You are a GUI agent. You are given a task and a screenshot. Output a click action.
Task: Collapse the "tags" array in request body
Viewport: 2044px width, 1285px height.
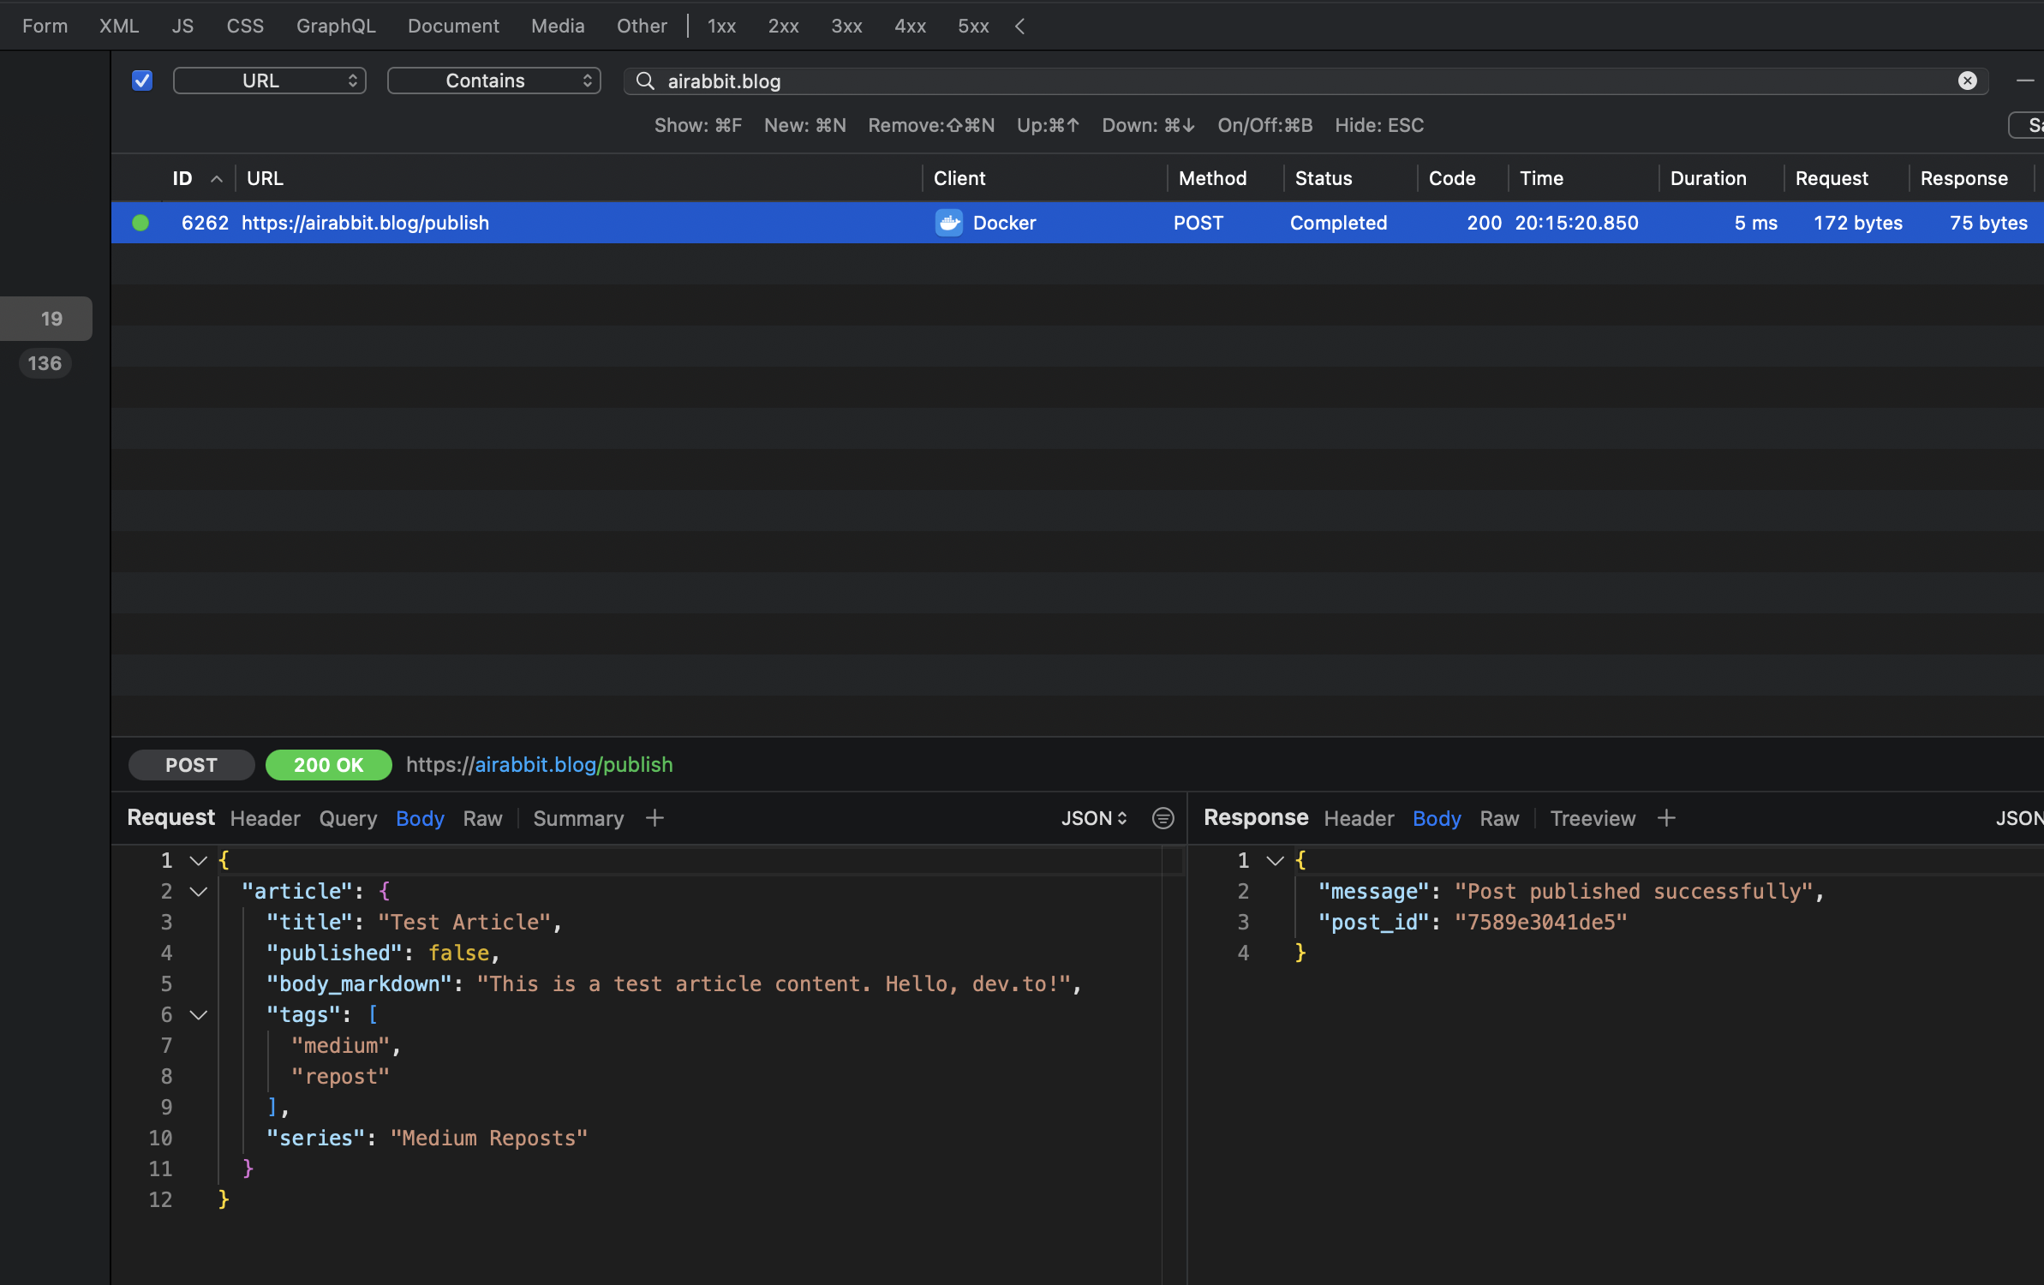point(199,1015)
